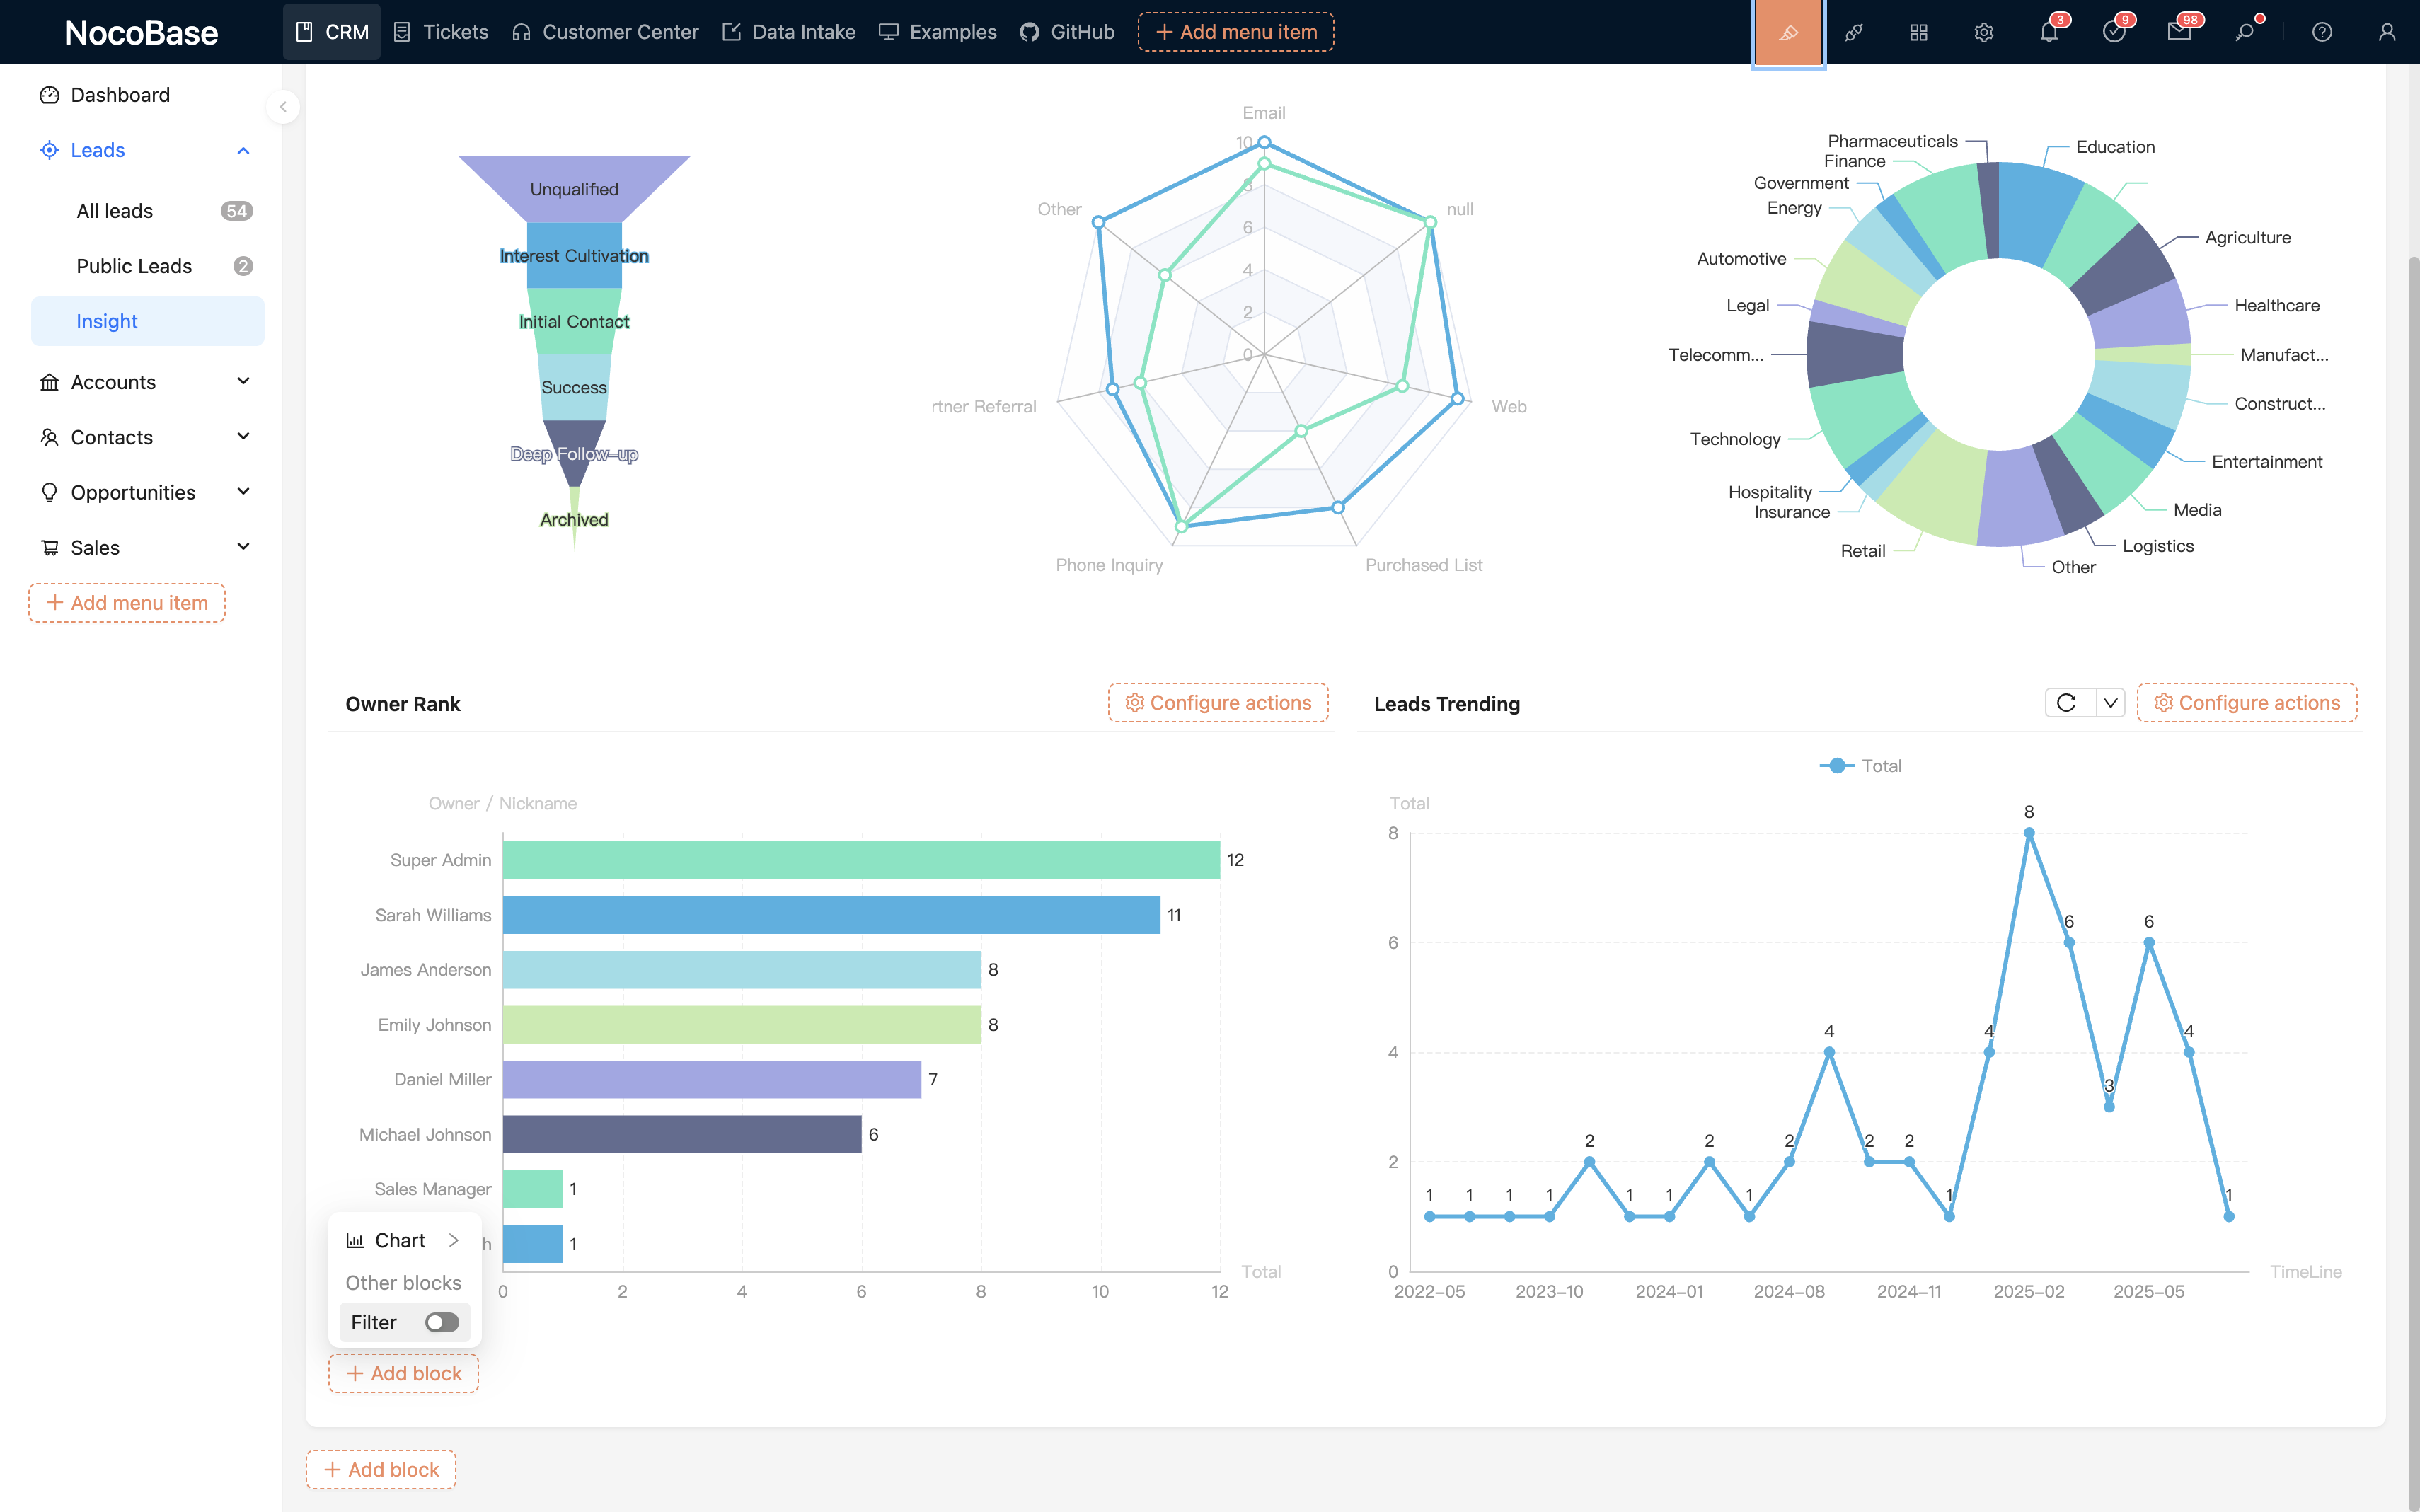Image resolution: width=2420 pixels, height=1512 pixels.
Task: Click the system settings gear icon
Action: coord(1983,32)
